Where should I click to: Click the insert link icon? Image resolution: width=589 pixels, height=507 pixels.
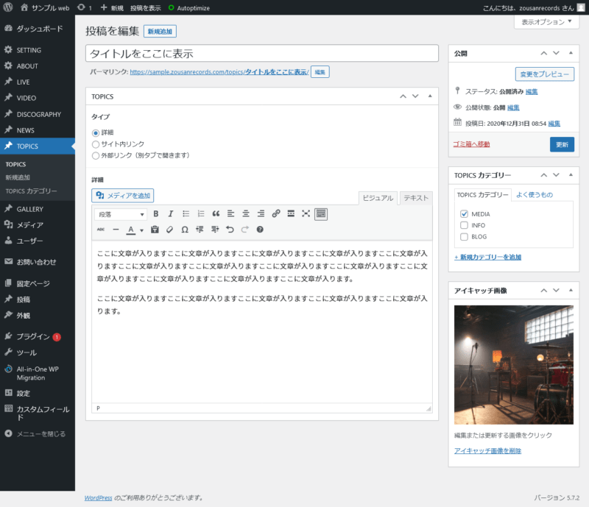(x=276, y=214)
